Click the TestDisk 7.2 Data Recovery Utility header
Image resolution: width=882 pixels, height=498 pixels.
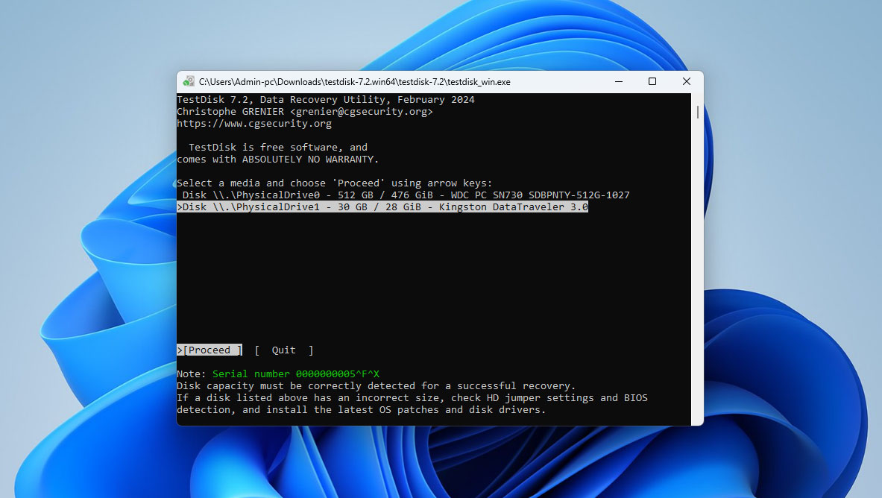(325, 100)
